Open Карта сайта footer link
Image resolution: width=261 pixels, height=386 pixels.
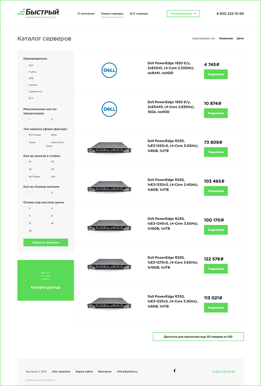84,371
